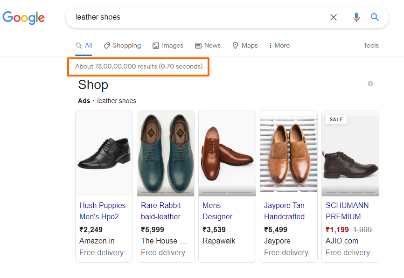Viewport: 404px width, 278px height.
Task: Click the teal Rare Rabbit shoes image
Action: tap(166, 153)
